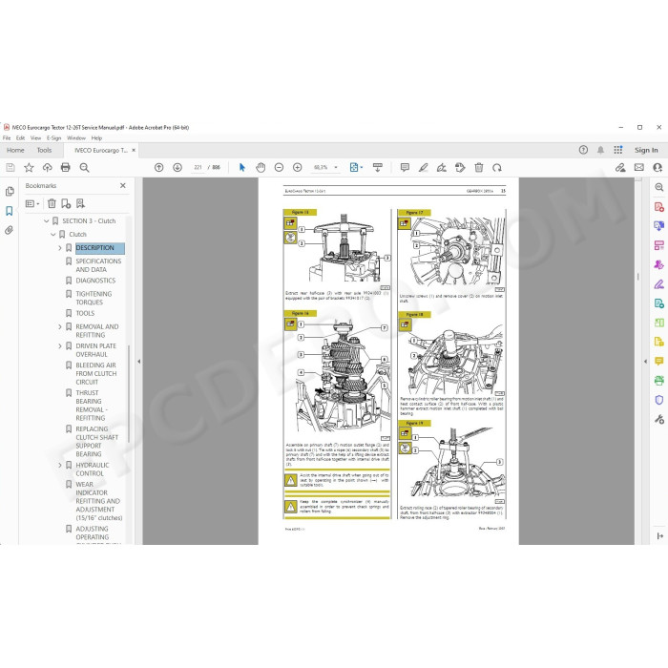Open the fit page options icon
The width and height of the screenshot is (668, 668).
pyautogui.click(x=356, y=167)
